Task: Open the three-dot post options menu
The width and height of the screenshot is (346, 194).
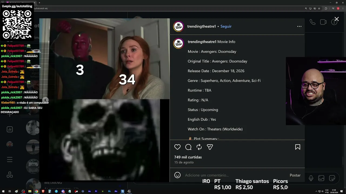Action: tap(299, 26)
